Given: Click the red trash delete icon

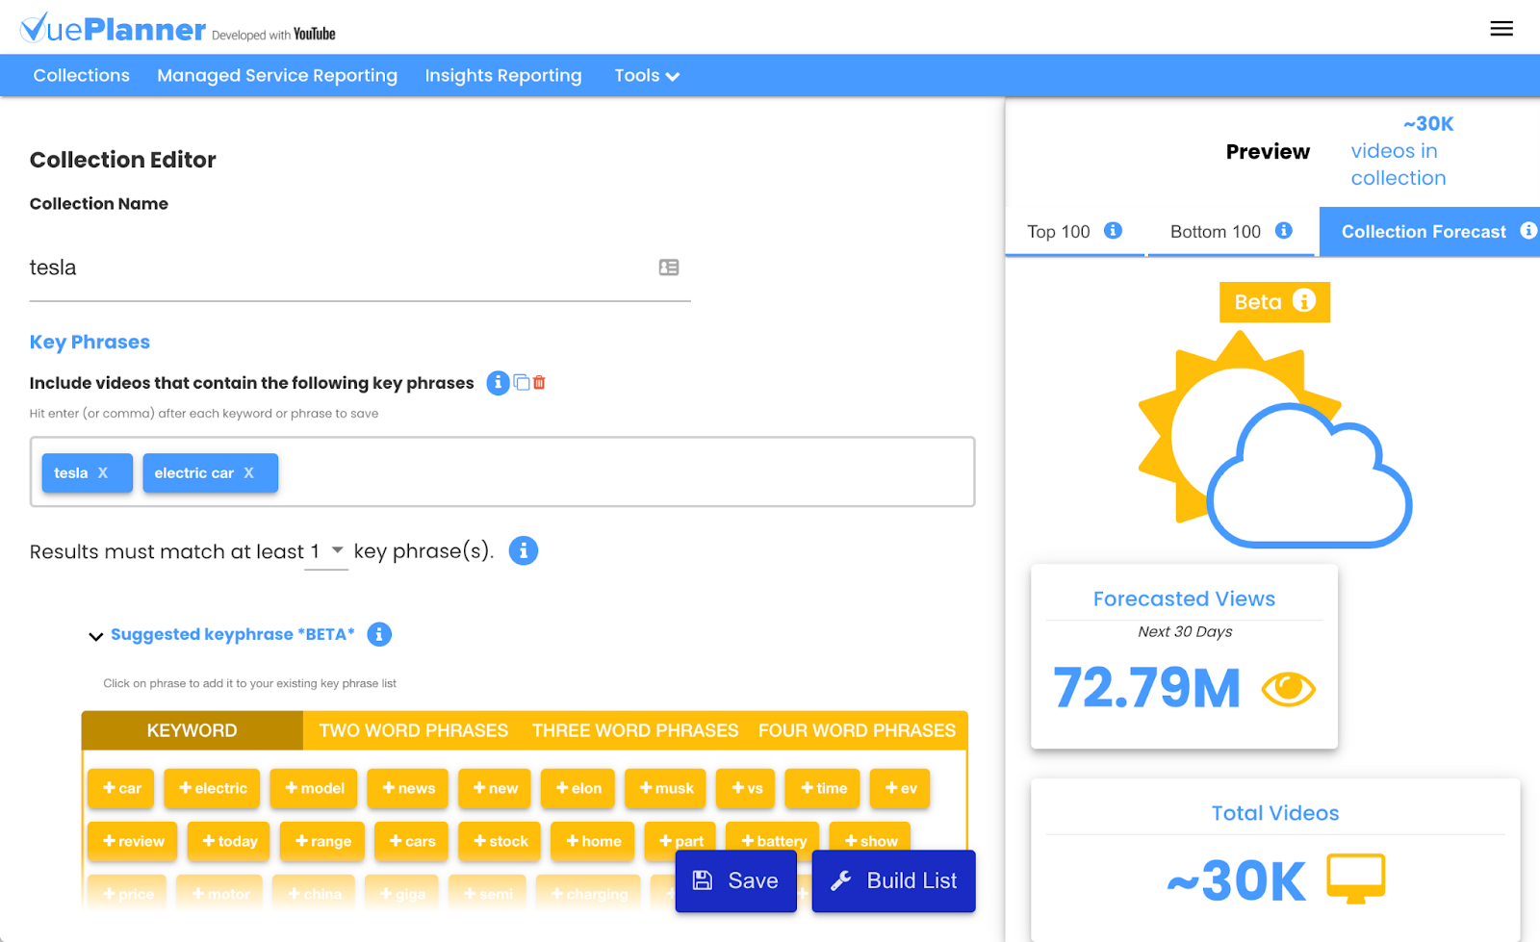Looking at the screenshot, I should click(x=539, y=382).
